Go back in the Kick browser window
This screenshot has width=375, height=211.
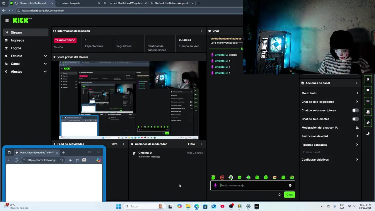coord(4,11)
